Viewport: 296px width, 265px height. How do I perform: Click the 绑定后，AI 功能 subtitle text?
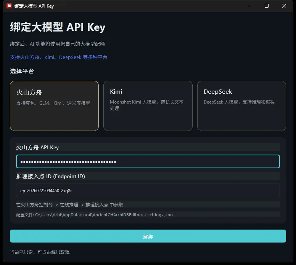tap(57, 44)
